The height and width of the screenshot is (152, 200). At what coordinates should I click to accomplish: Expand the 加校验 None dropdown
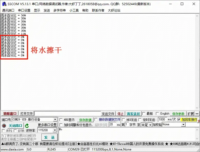[183, 124]
